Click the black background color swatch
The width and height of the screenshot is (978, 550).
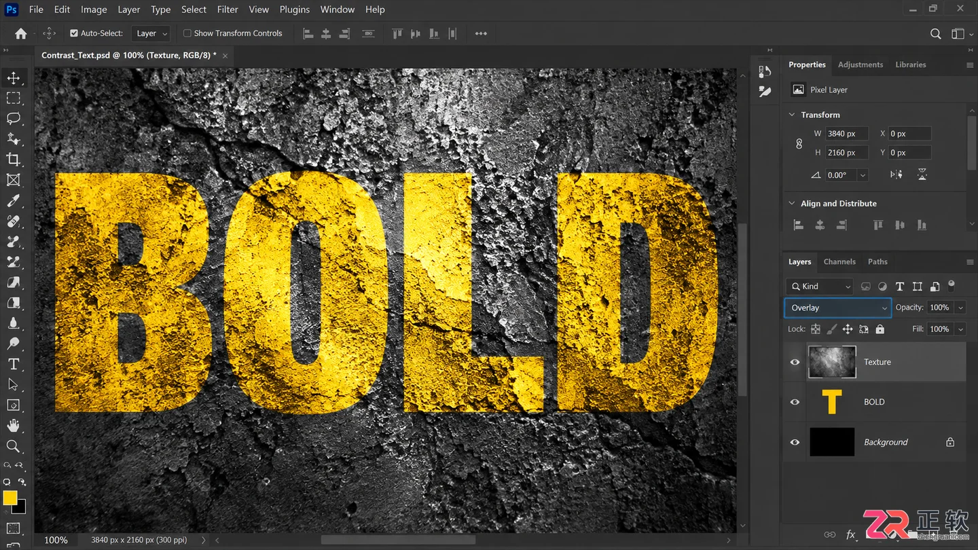point(20,508)
